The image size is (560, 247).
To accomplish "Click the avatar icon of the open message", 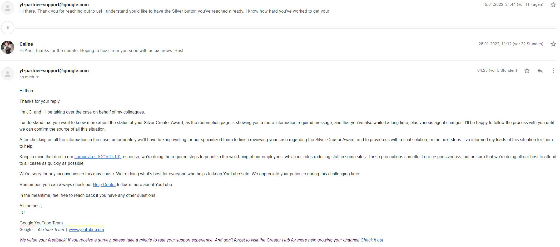I will 8,74.
